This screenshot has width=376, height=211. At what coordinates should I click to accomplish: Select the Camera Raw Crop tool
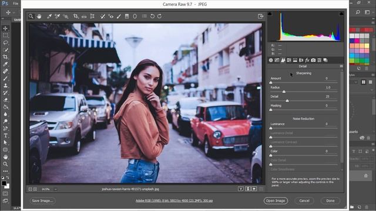coord(76,16)
